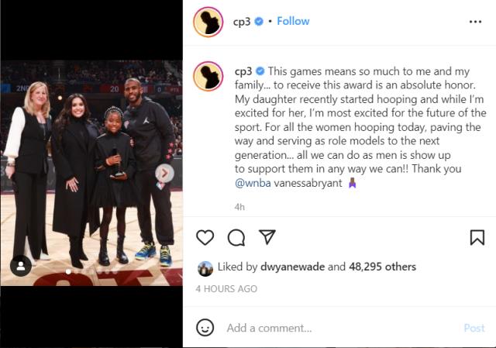Open cp3 username link in header
The width and height of the screenshot is (496, 348).
pyautogui.click(x=242, y=22)
